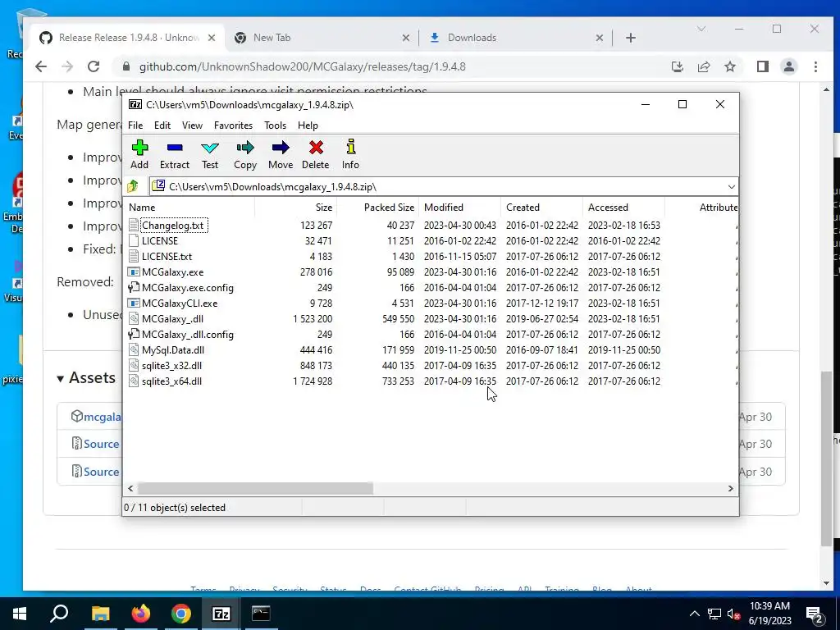840x630 pixels.
Task: Select the LICENSE.txt file
Action: pos(167,257)
